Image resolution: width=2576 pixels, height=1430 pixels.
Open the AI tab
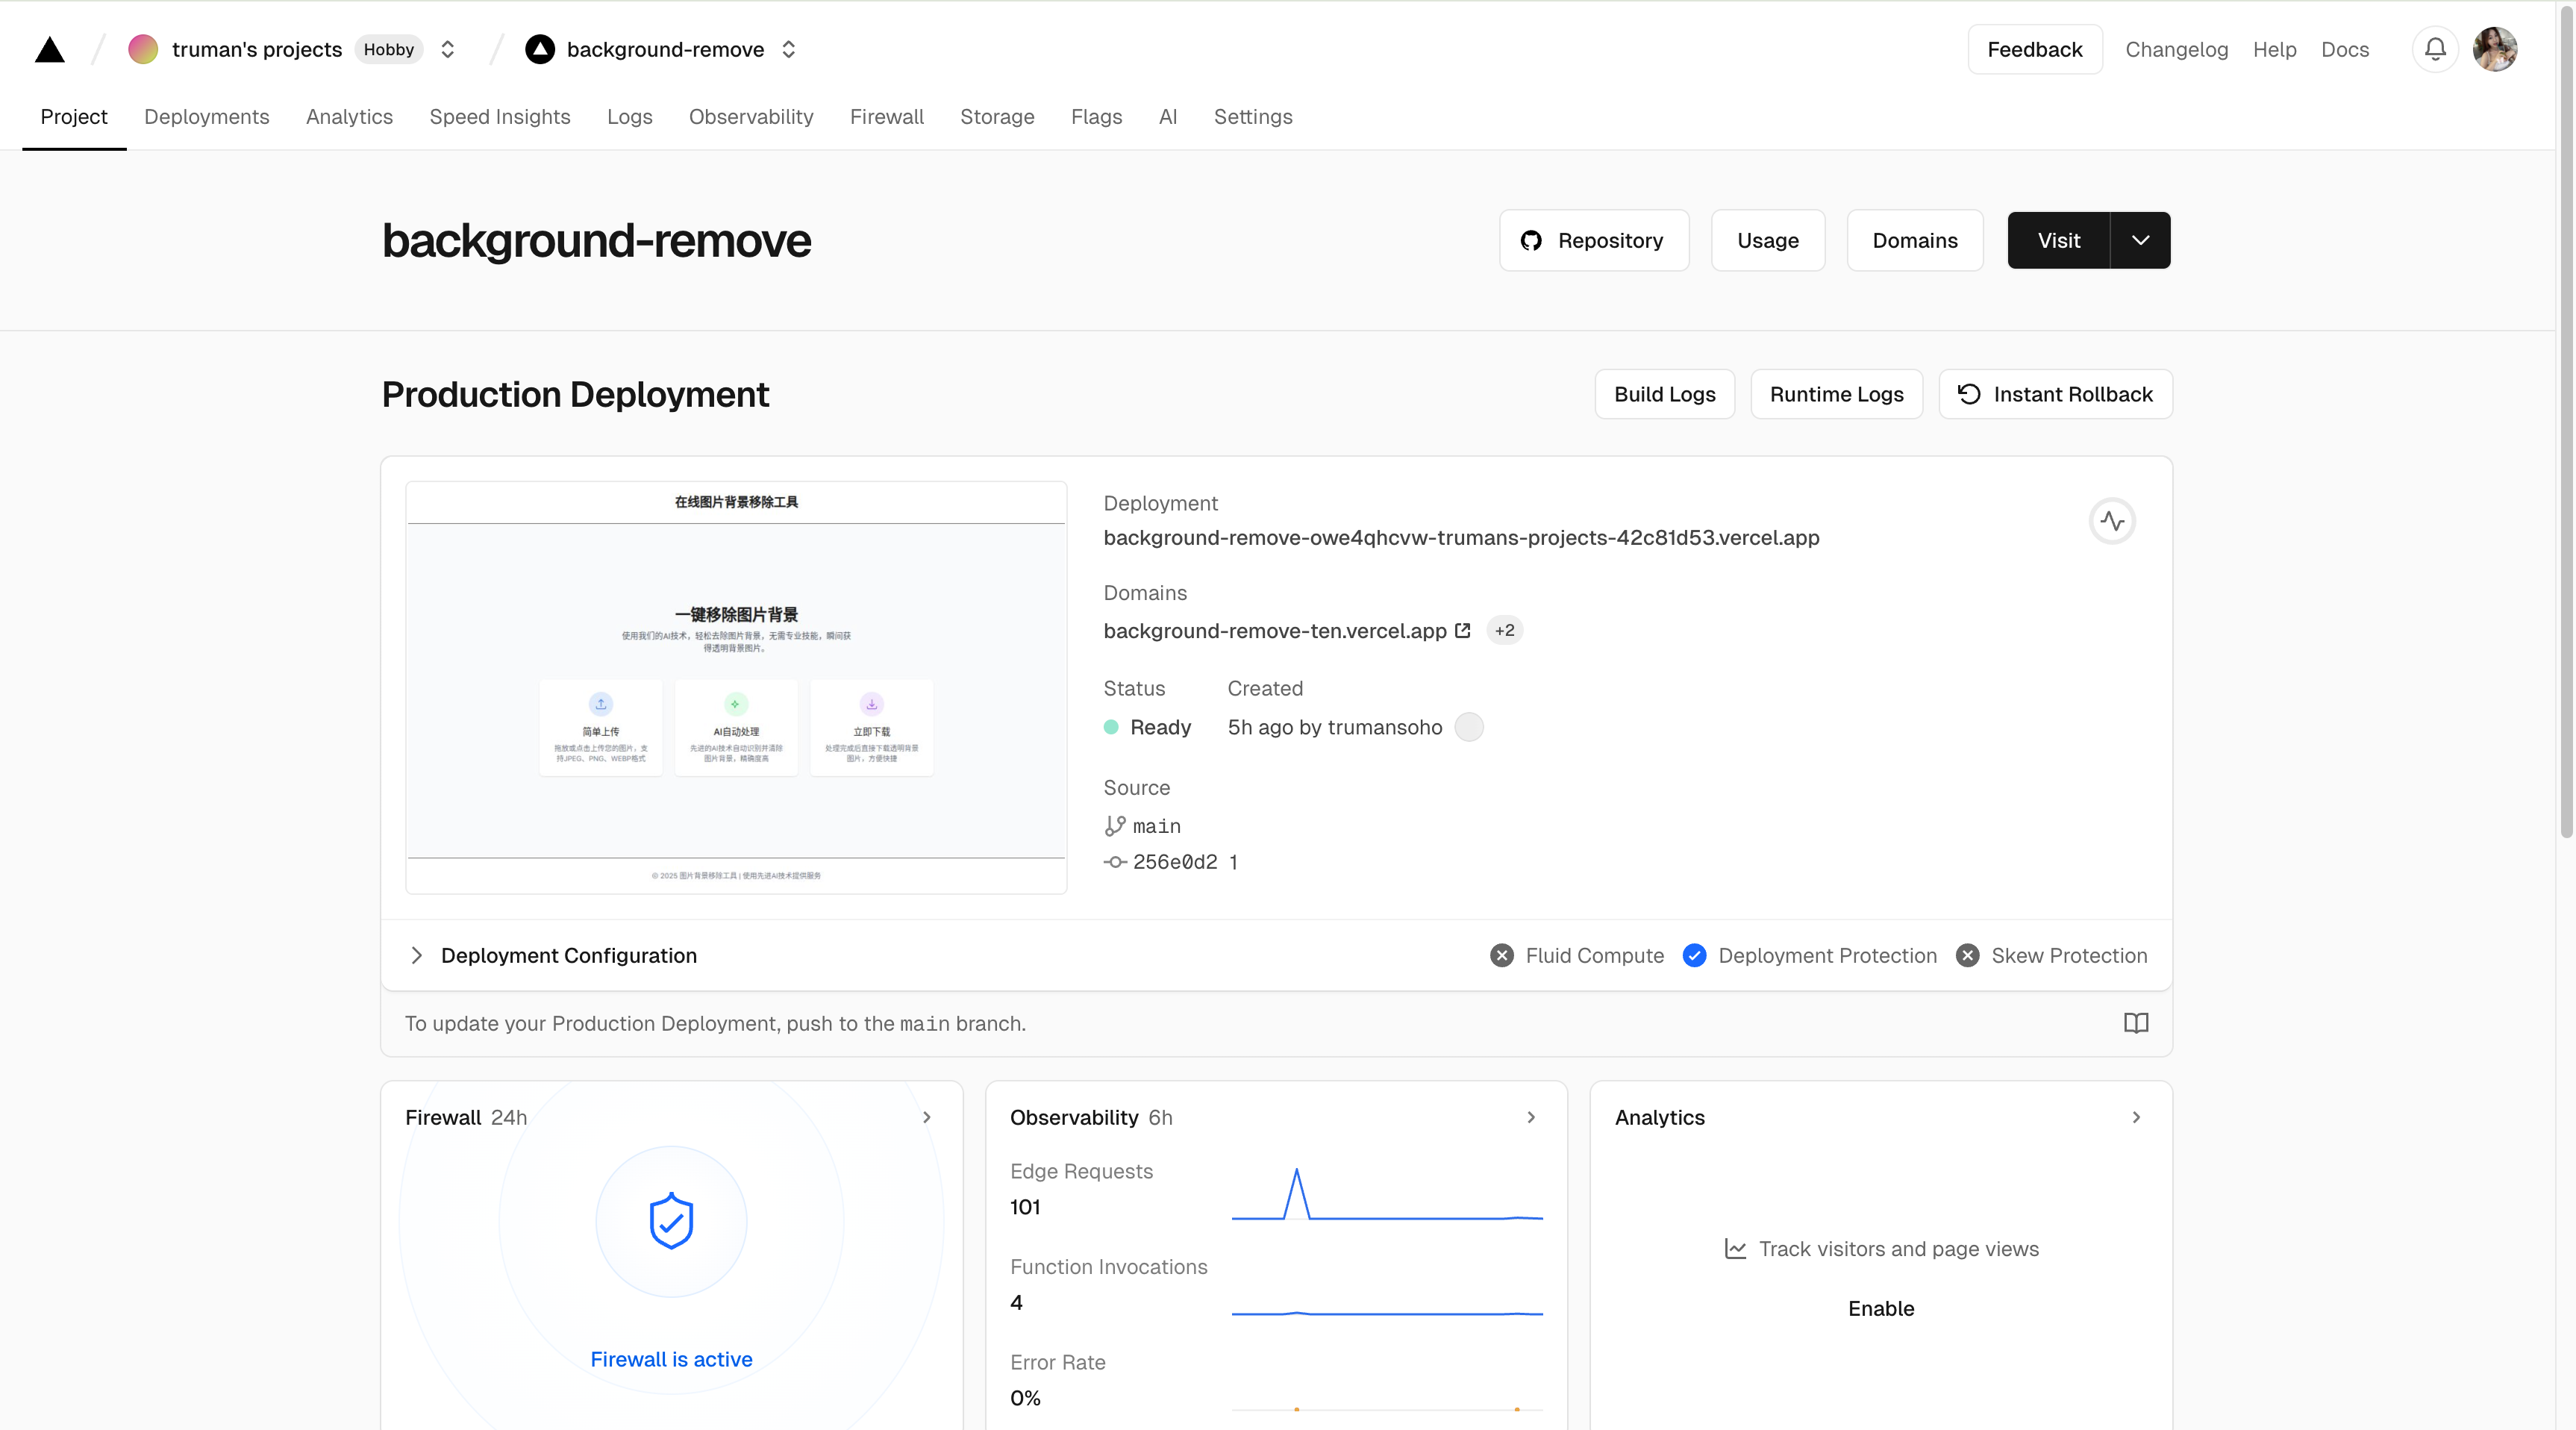[x=1168, y=117]
